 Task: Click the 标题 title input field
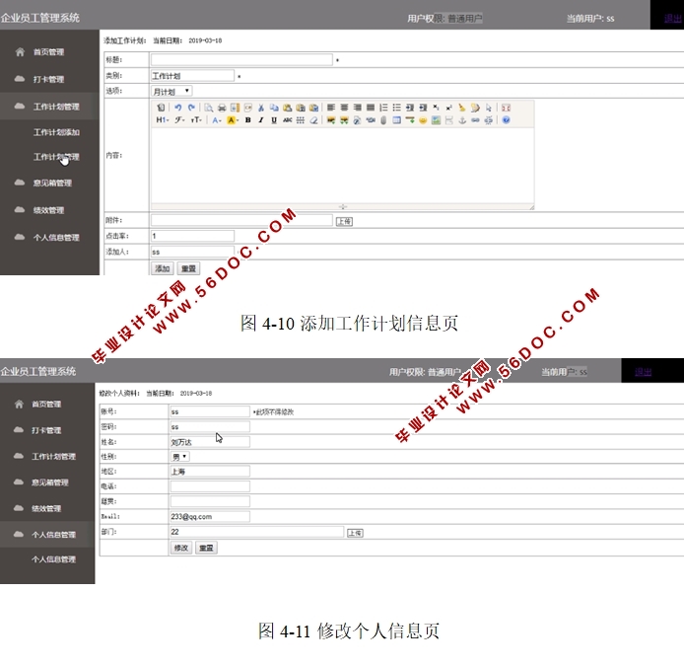tap(241, 59)
